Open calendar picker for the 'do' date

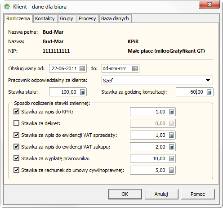tap(135, 68)
